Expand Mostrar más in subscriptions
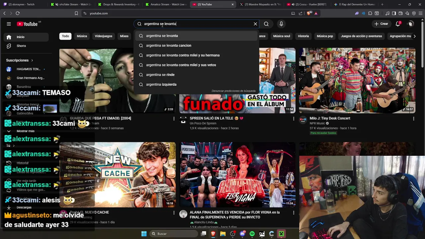425x239 pixels. (26, 131)
